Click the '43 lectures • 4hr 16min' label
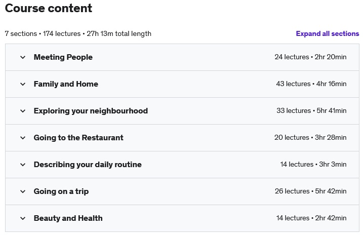This screenshot has width=363, height=235. pyautogui.click(x=311, y=84)
